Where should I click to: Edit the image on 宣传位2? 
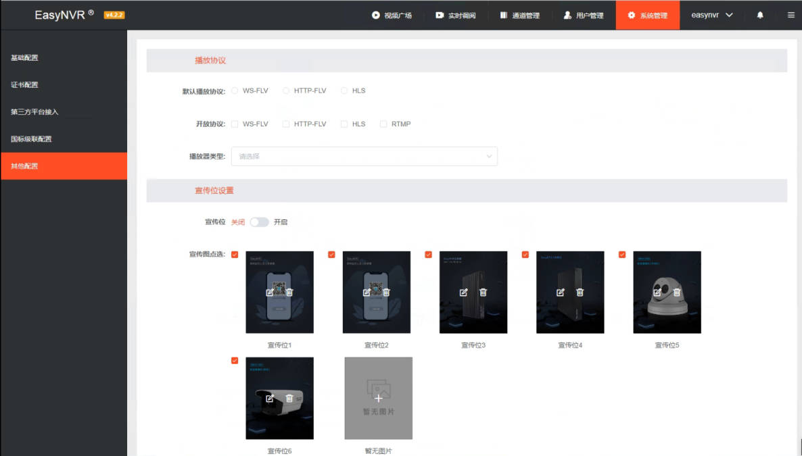click(367, 293)
